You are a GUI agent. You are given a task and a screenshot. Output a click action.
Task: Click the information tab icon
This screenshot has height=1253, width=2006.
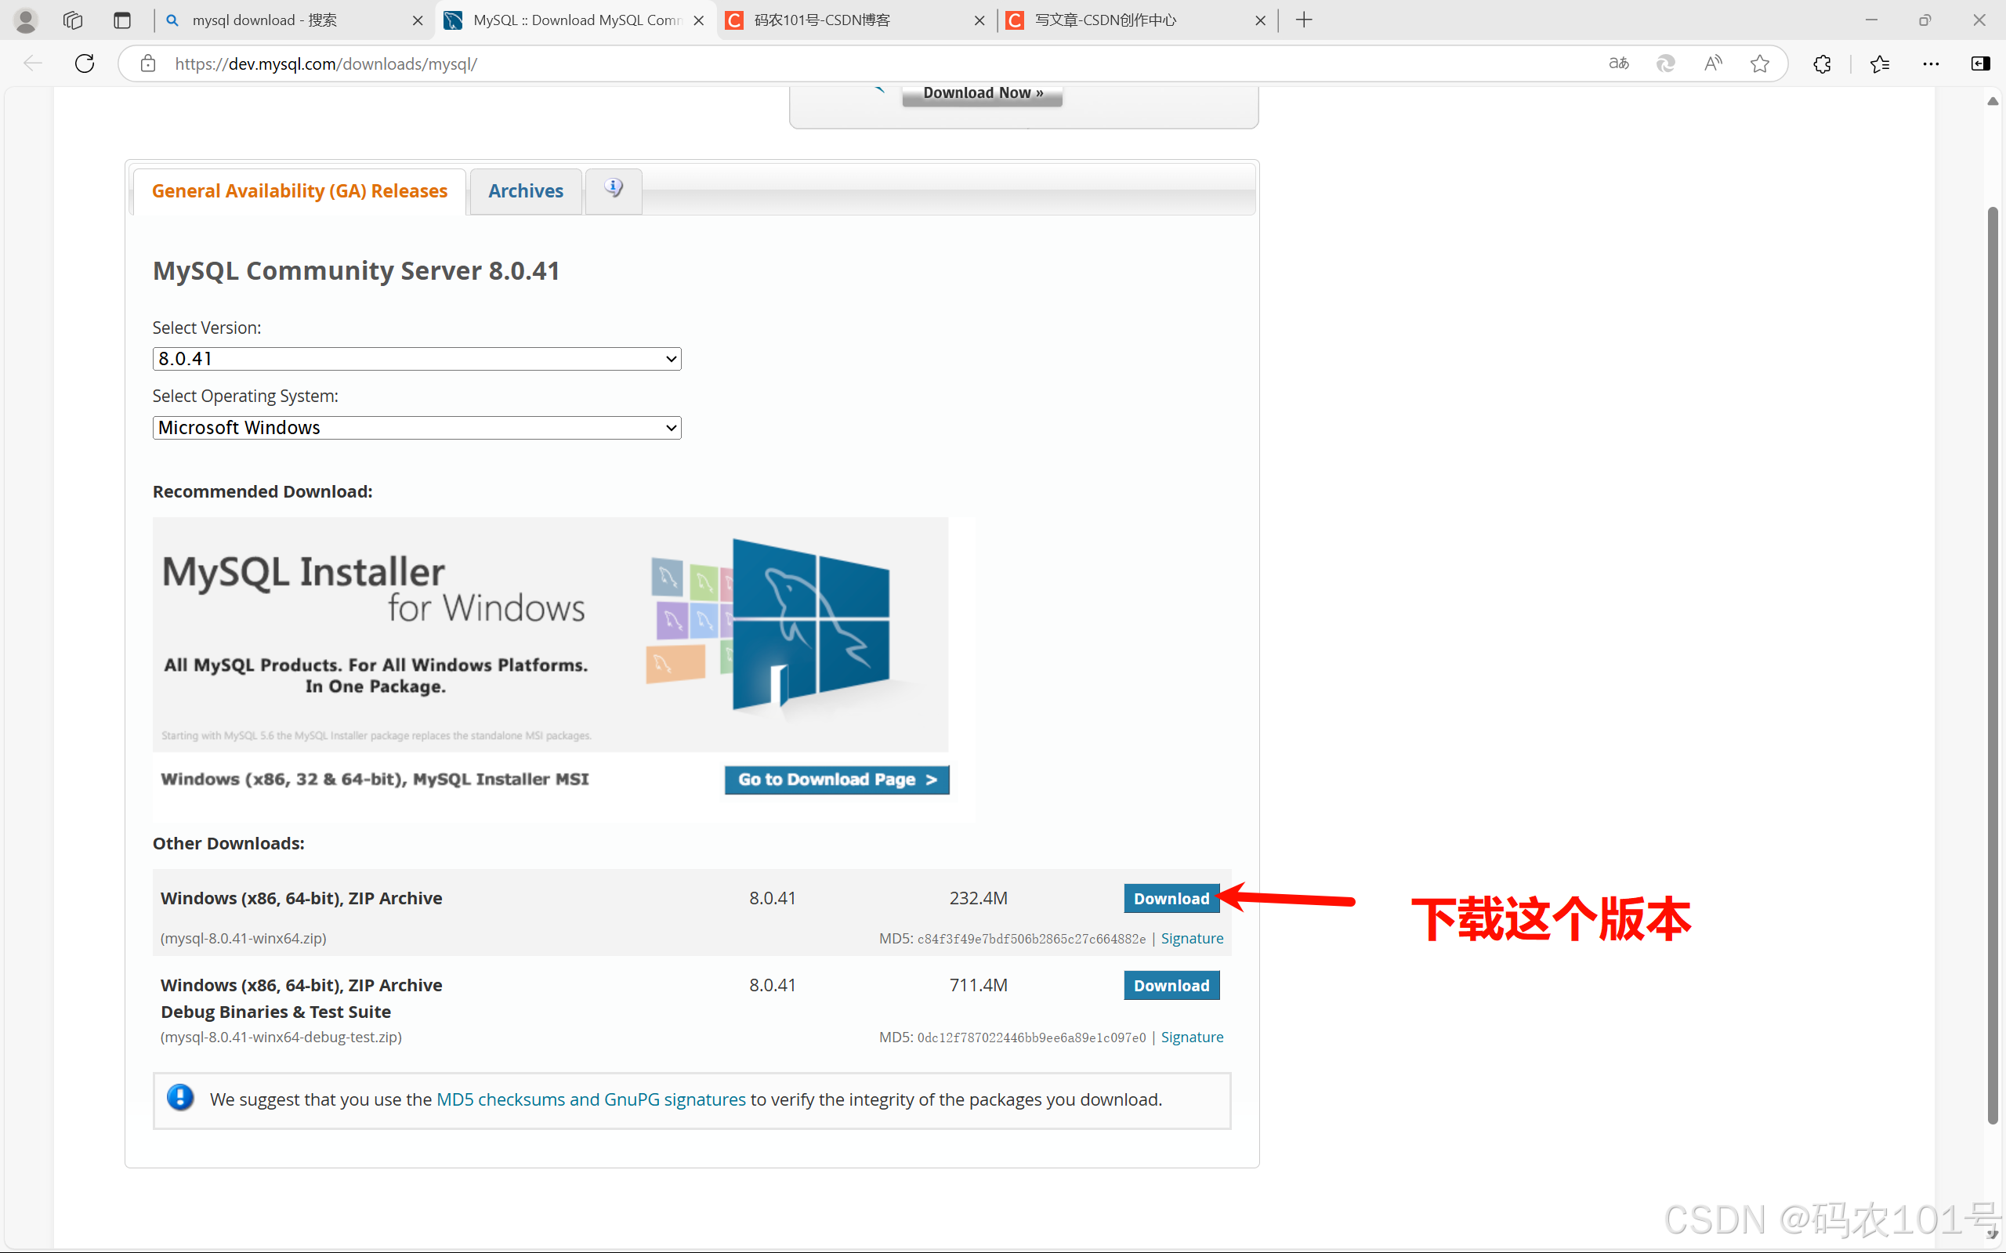click(x=613, y=189)
